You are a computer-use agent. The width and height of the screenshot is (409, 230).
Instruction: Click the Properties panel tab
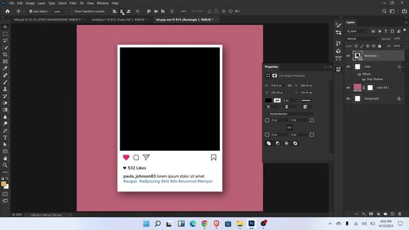coord(271,66)
